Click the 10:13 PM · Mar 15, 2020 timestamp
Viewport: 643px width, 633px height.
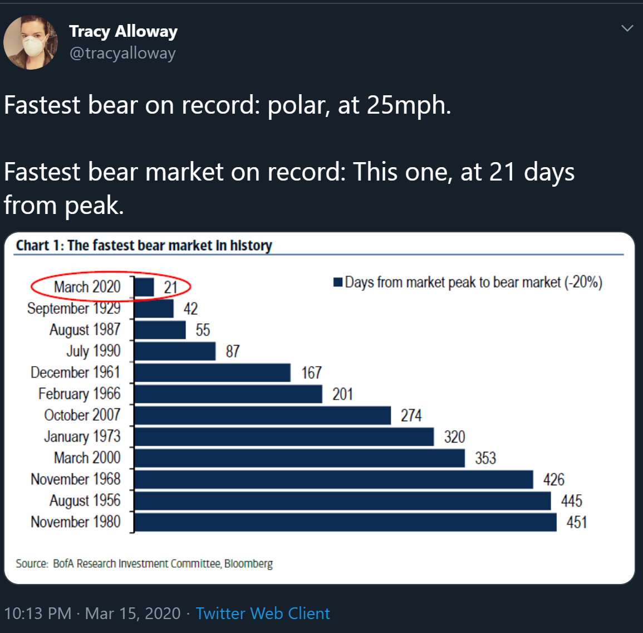coord(92,613)
